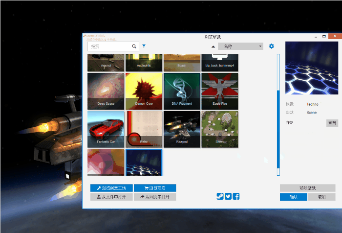
Task: Toggle sort order with the up arrow
Action: [x=213, y=47]
